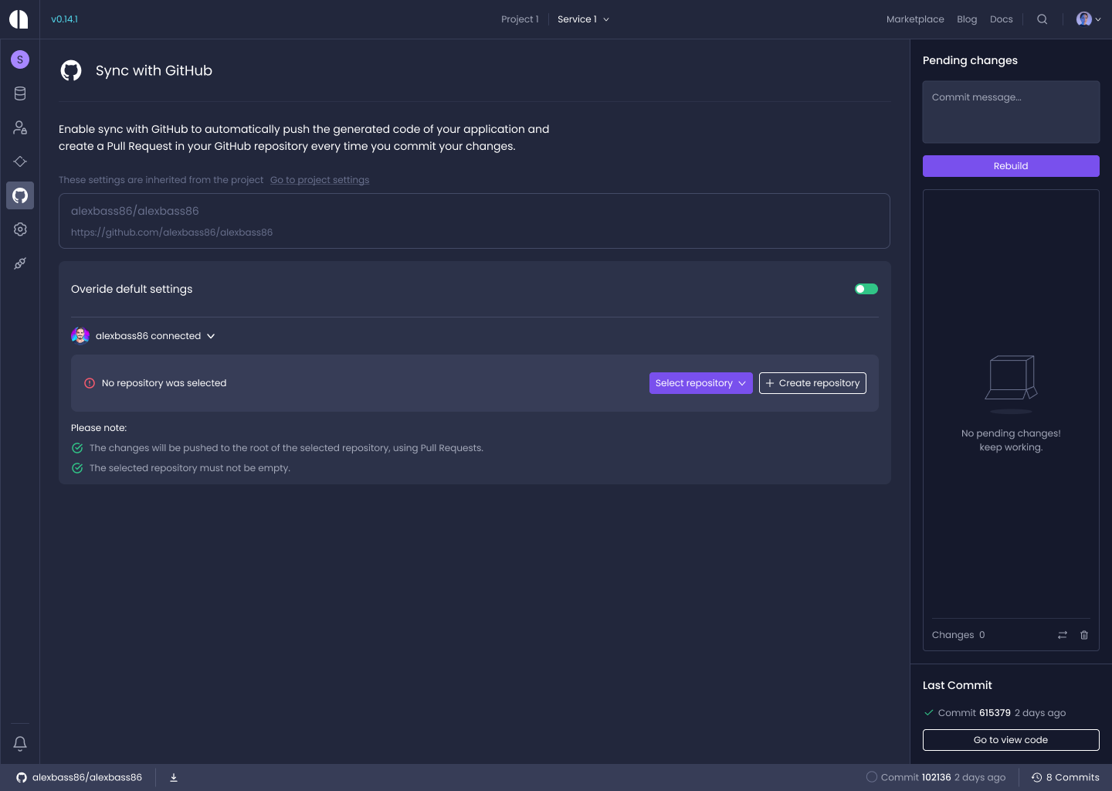1112x791 pixels.
Task: Click the Last Commit success checkmark
Action: tap(928, 713)
